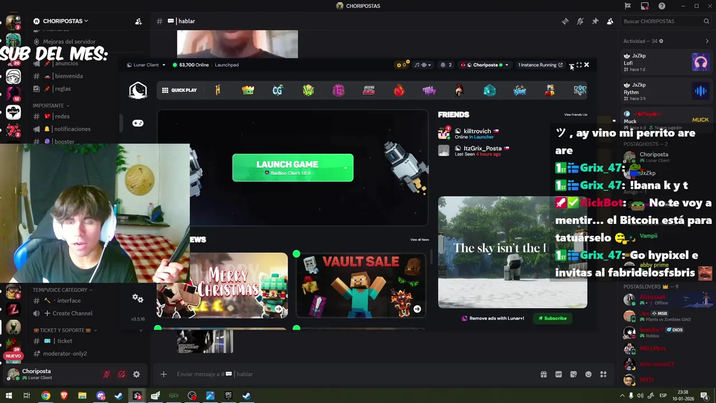Click the coin balance in the Lunar Client header
Screen dimensions: 716x403
point(401,65)
